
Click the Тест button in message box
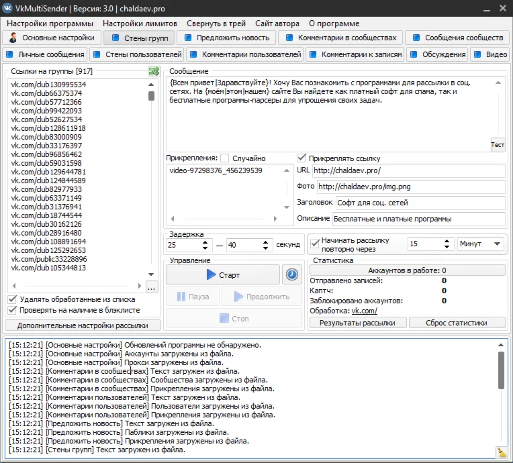497,144
